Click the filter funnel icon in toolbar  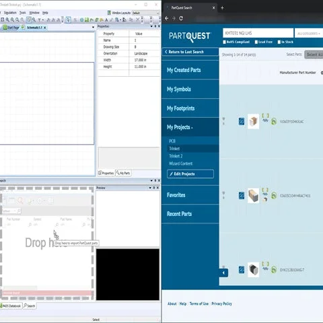[39, 20]
